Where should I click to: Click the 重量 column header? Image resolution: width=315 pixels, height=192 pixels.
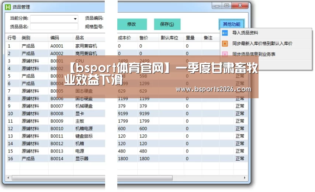[x=190, y=38]
